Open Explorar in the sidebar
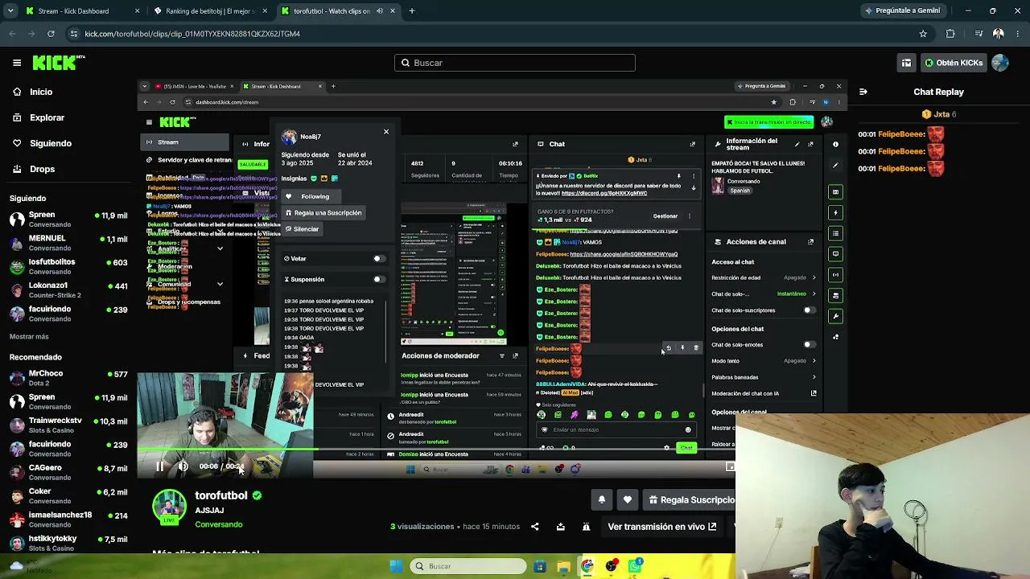Screen dimensions: 1030x579 pyautogui.click(x=47, y=117)
